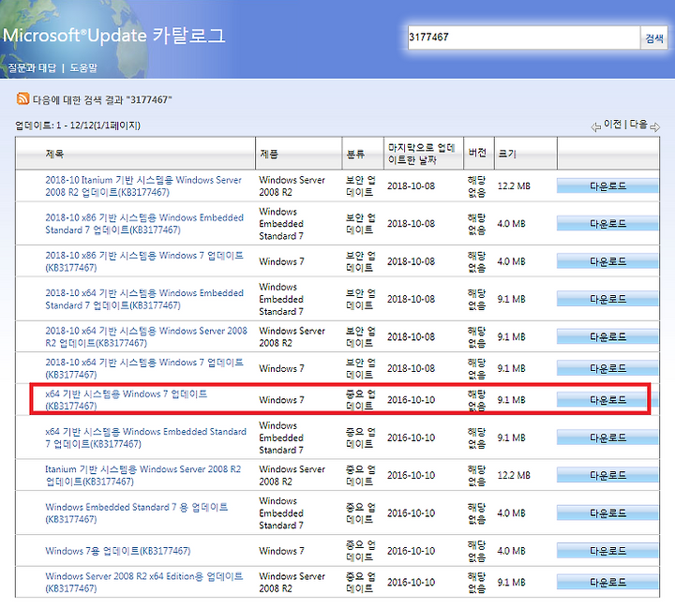Sort by the 제품 column header
The height and width of the screenshot is (608, 675).
[x=269, y=154]
